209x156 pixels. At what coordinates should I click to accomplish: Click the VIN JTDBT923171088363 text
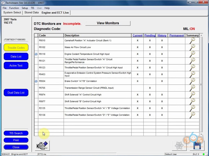[15, 39]
